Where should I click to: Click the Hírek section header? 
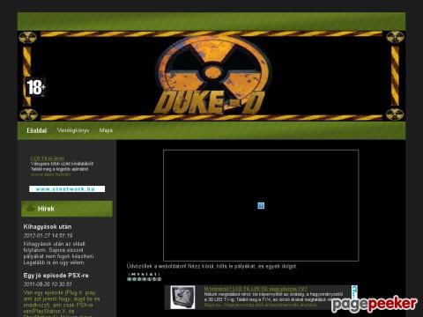[67, 209]
